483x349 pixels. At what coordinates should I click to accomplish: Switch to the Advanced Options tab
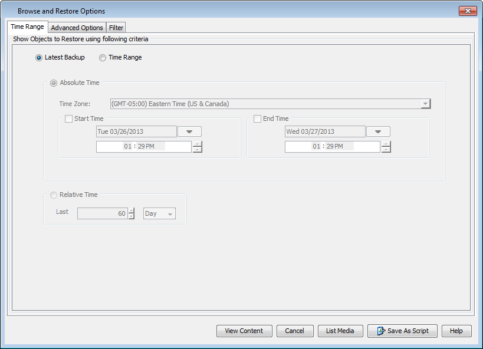coord(77,28)
